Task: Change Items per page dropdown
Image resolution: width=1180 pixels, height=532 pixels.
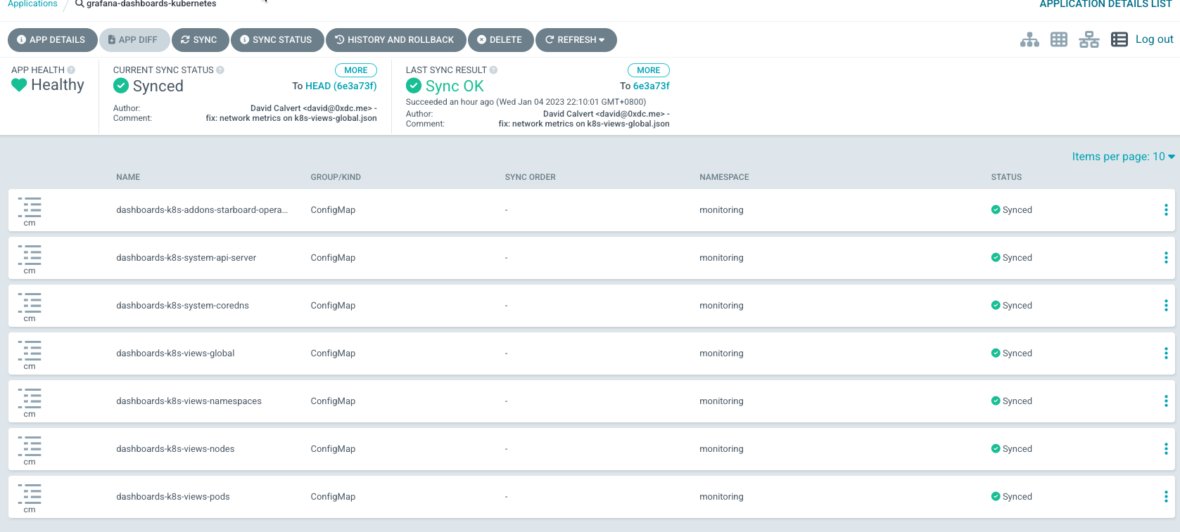Action: [1123, 157]
